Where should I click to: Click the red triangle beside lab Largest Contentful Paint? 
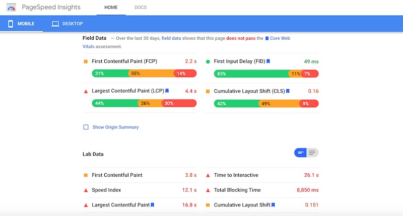point(86,205)
